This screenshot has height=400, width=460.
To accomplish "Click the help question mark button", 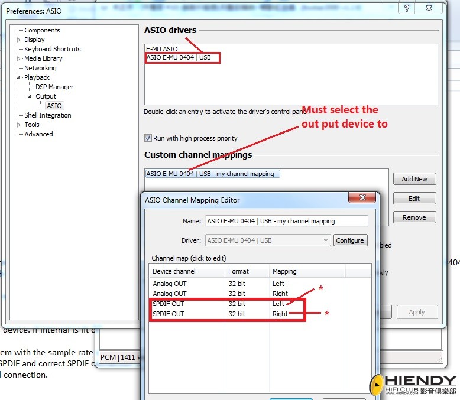I will point(407,8).
